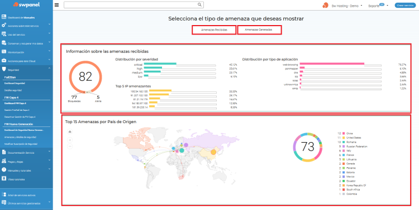This screenshot has width=419, height=210.
Task: Click the Crear servicio button
Action: coord(405,6)
